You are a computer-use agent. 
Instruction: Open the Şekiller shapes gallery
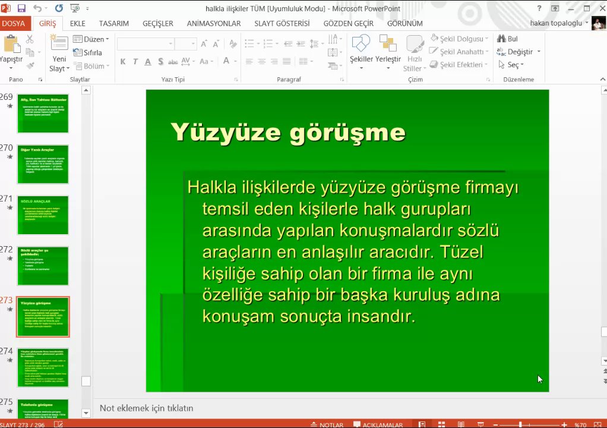pos(361,53)
